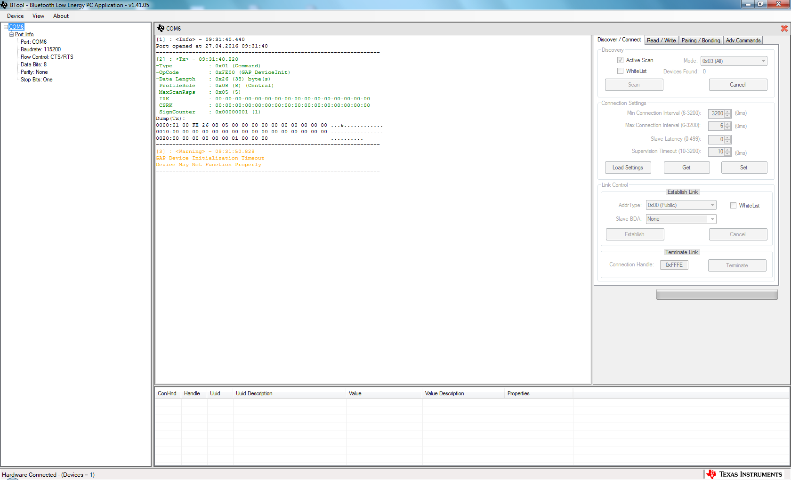
Task: Click the Set connection settings button
Action: point(744,168)
